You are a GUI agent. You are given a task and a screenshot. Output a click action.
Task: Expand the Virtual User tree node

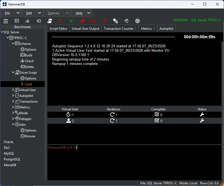tap(13, 90)
